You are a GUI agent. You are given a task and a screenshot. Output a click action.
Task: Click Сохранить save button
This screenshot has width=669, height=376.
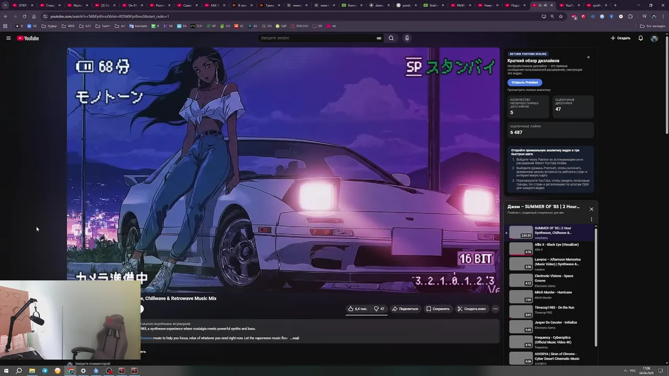[x=438, y=309]
